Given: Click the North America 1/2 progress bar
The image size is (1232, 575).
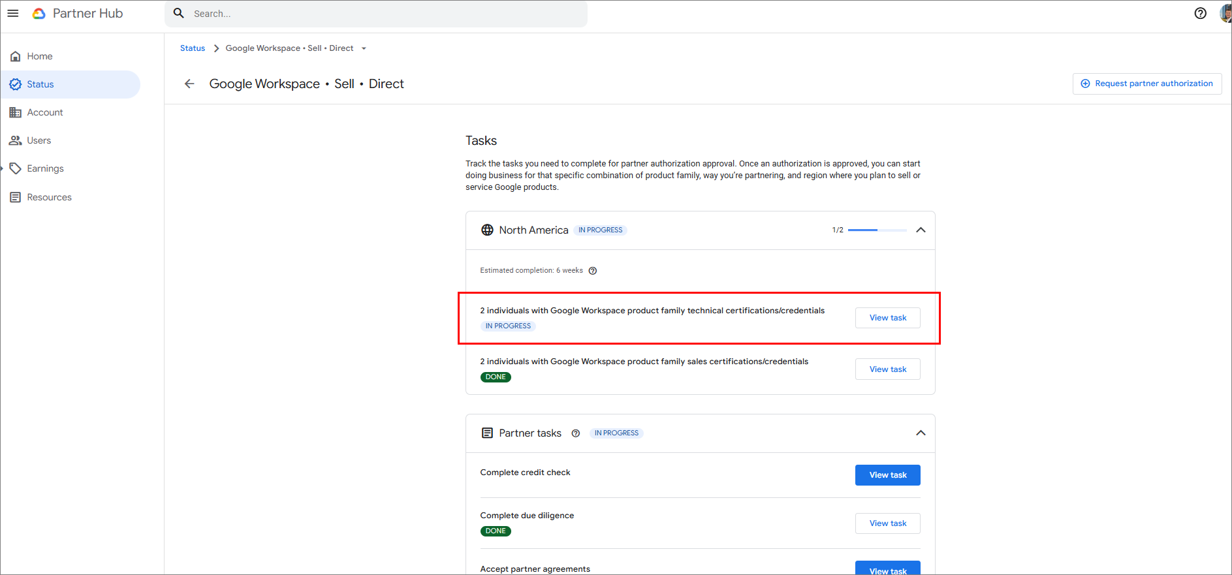Looking at the screenshot, I should tap(877, 230).
